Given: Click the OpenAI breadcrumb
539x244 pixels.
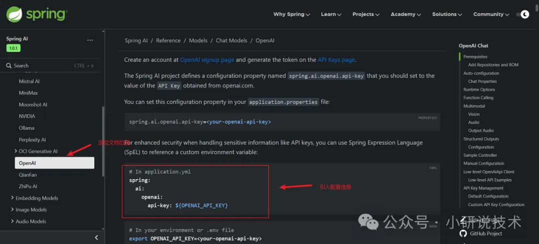Looking at the screenshot, I should pos(265,40).
